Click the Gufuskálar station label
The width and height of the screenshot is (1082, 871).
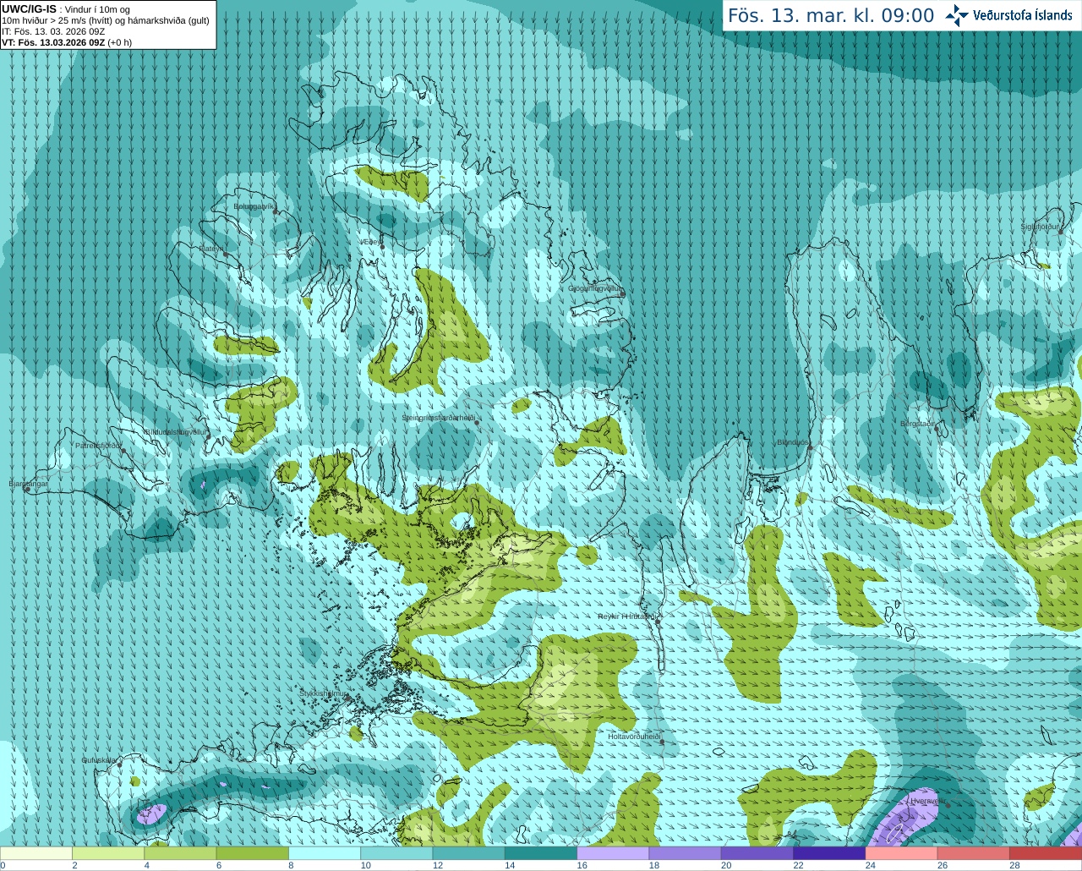coord(99,760)
